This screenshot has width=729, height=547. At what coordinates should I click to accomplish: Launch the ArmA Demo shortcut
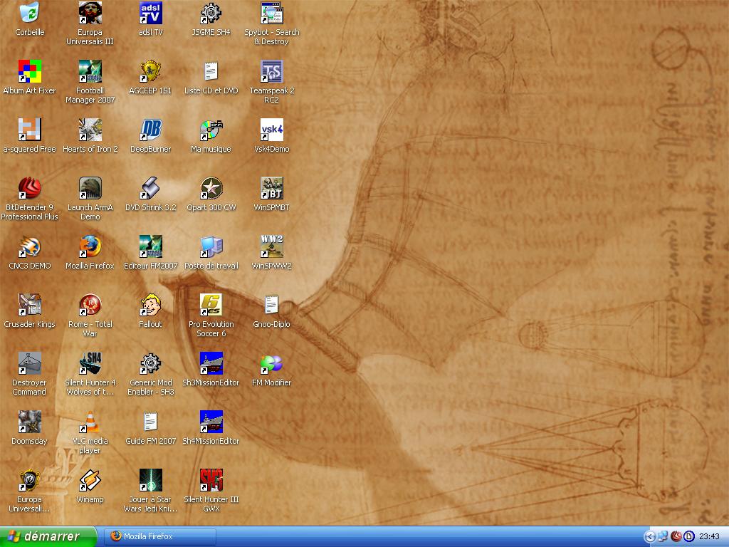pyautogui.click(x=90, y=188)
